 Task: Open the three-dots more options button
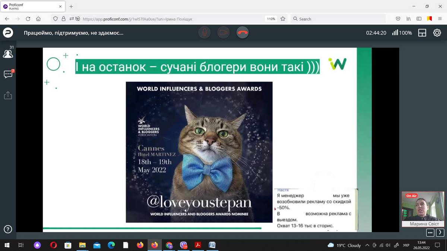click(430, 233)
